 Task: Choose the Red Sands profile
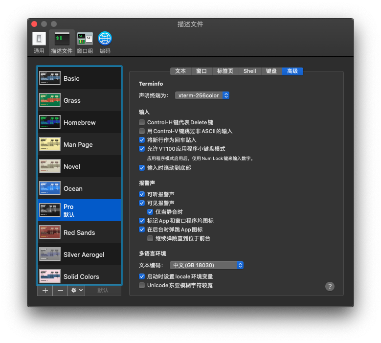tap(78, 232)
